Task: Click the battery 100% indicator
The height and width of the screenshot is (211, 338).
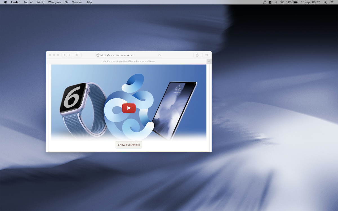Action: click(x=292, y=2)
